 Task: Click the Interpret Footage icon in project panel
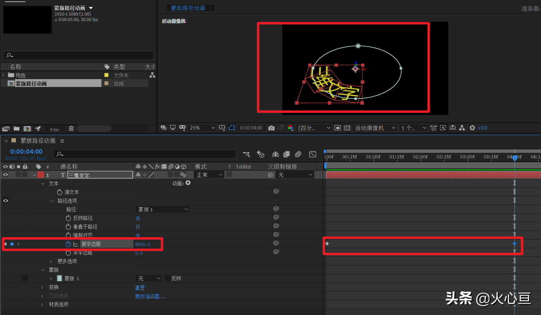(6, 129)
